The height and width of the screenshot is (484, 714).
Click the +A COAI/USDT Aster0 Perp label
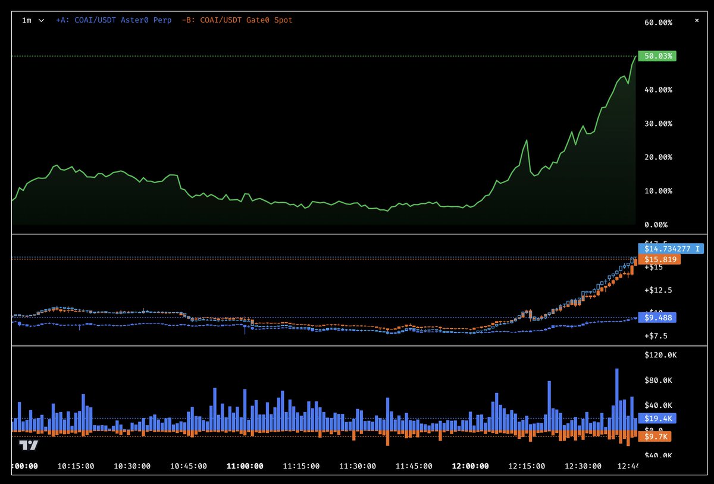point(114,20)
